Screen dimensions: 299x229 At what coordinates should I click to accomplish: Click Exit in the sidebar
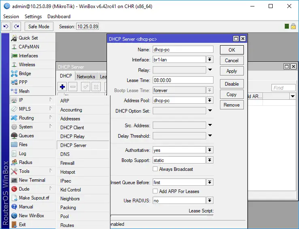pos(32,225)
